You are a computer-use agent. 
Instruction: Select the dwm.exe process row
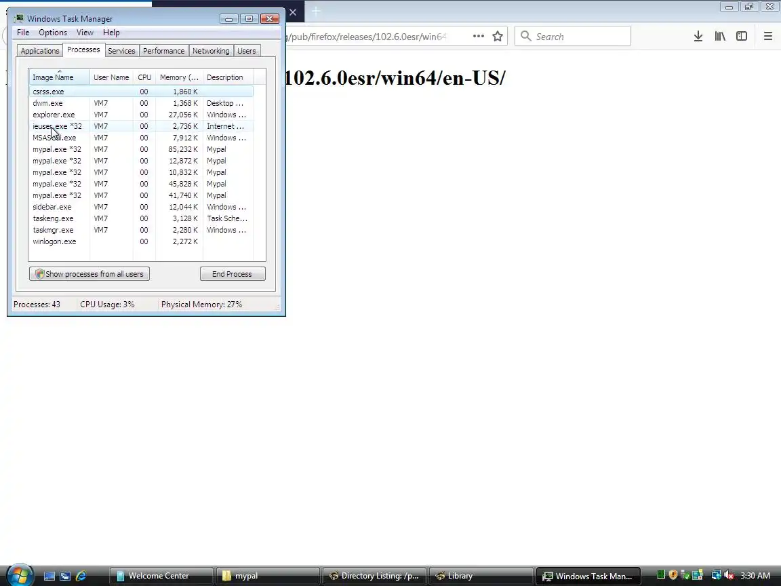tap(141, 103)
